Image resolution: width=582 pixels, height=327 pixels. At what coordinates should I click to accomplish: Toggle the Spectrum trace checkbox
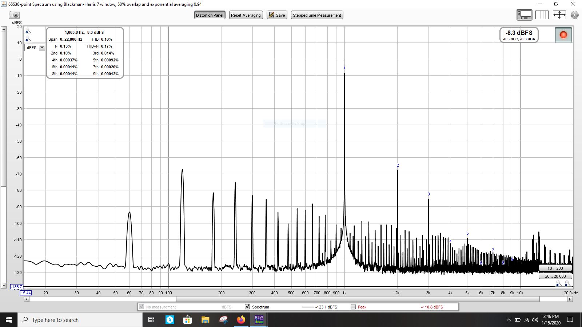tap(248, 307)
